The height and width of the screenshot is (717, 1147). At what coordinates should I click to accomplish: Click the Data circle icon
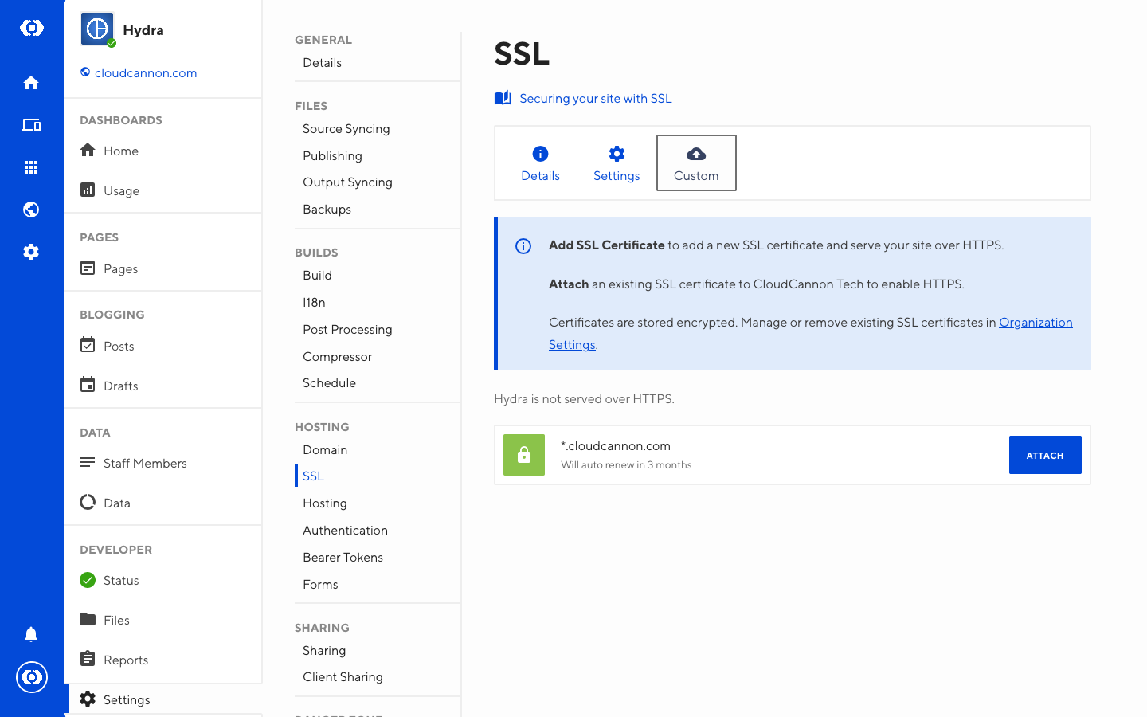click(x=88, y=502)
